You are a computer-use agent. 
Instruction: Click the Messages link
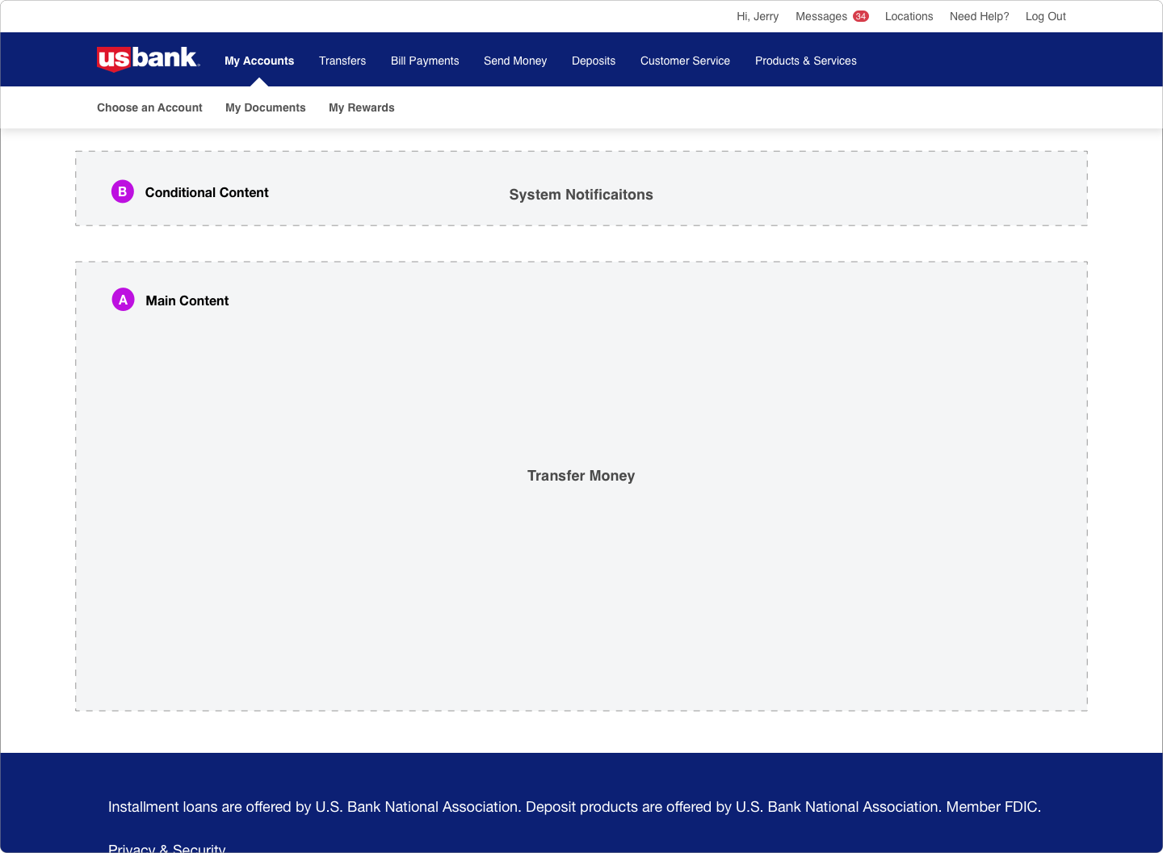coord(821,16)
